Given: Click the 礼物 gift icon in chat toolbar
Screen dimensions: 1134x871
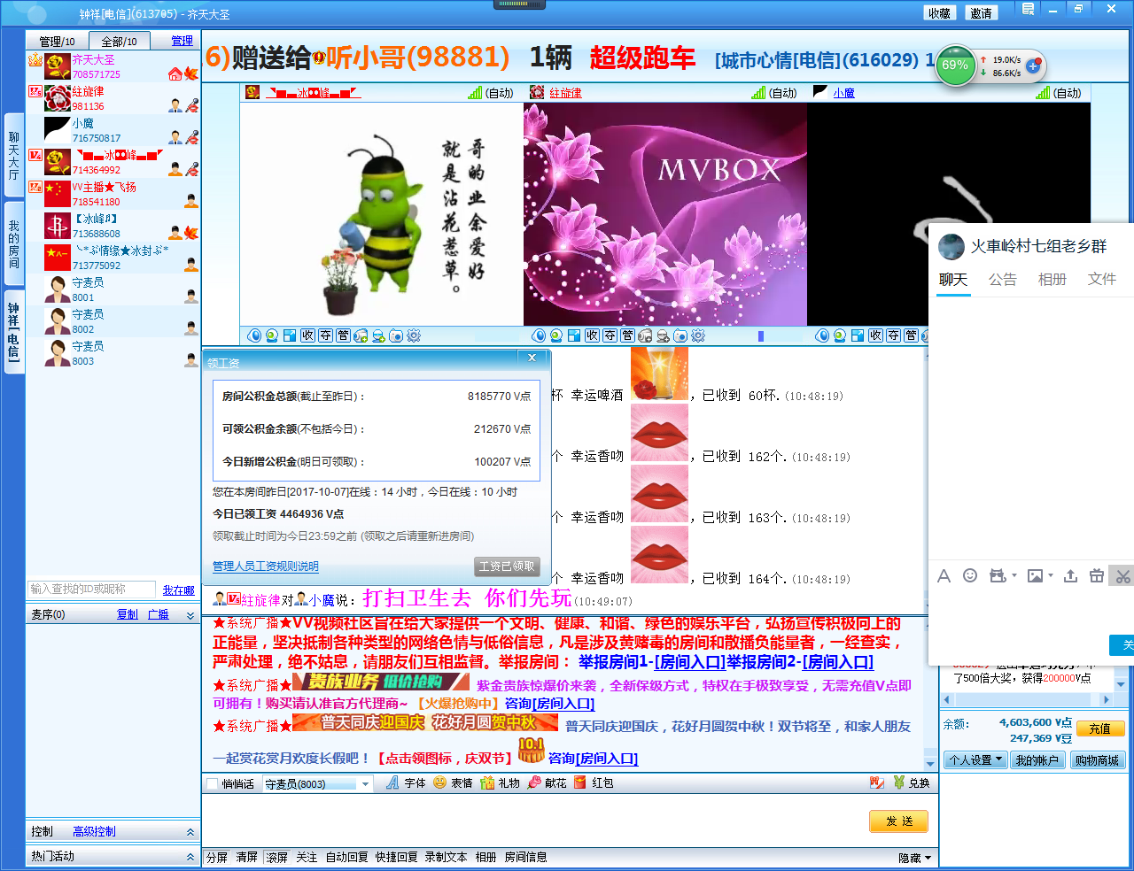Looking at the screenshot, I should click(500, 783).
